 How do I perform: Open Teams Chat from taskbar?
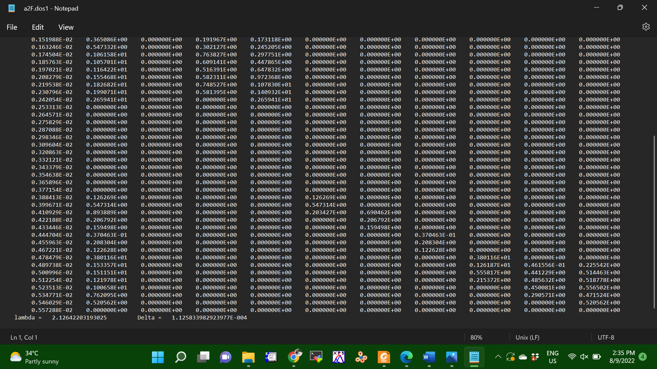point(226,357)
